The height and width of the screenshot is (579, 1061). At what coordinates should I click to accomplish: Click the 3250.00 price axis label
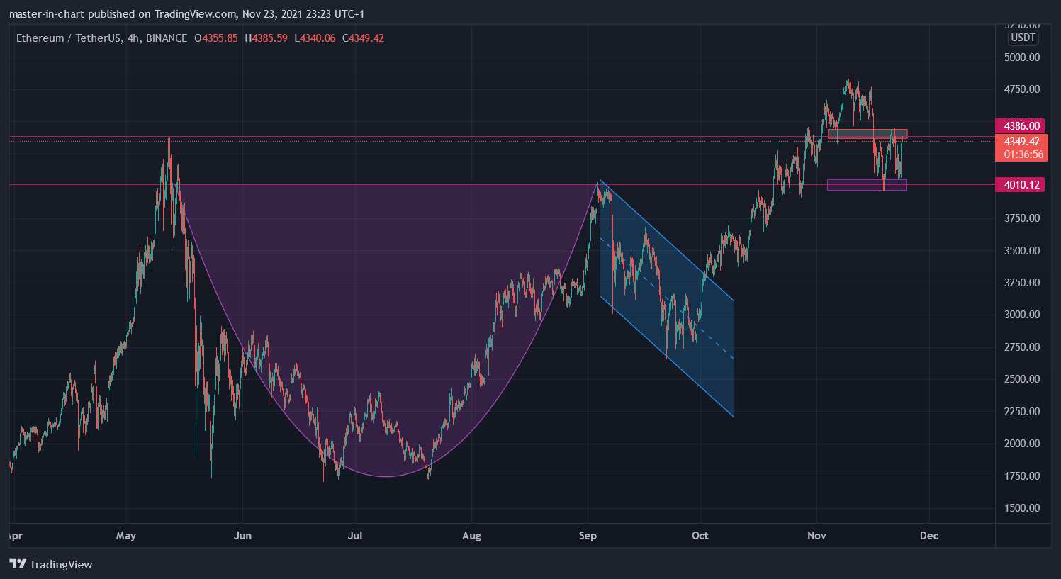pyautogui.click(x=1022, y=283)
